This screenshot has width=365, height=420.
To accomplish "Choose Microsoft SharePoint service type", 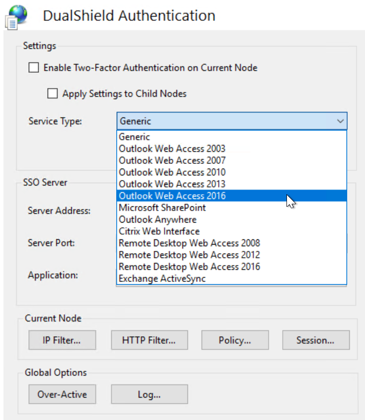I will click(162, 207).
